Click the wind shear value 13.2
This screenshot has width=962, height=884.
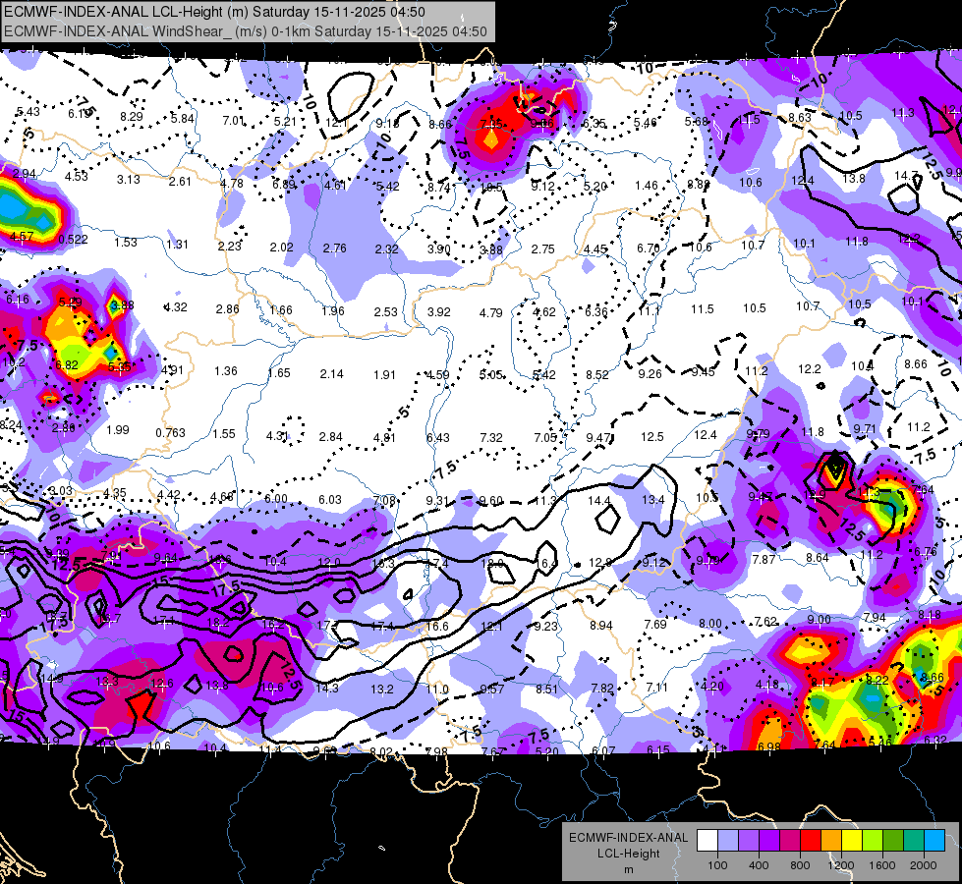tap(381, 690)
